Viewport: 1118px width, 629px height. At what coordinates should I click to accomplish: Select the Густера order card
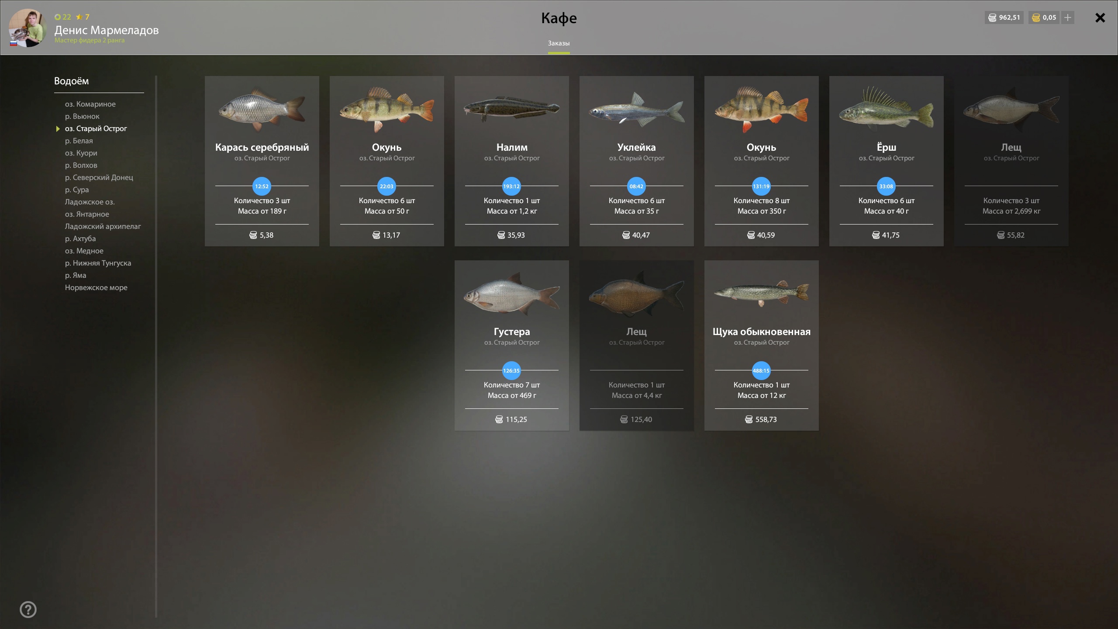512,346
